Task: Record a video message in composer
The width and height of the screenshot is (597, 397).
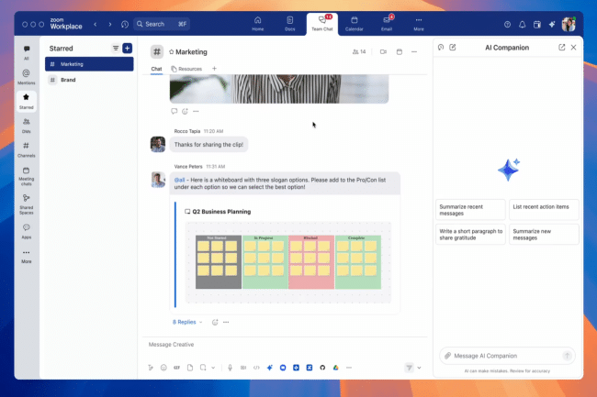Action: point(243,368)
